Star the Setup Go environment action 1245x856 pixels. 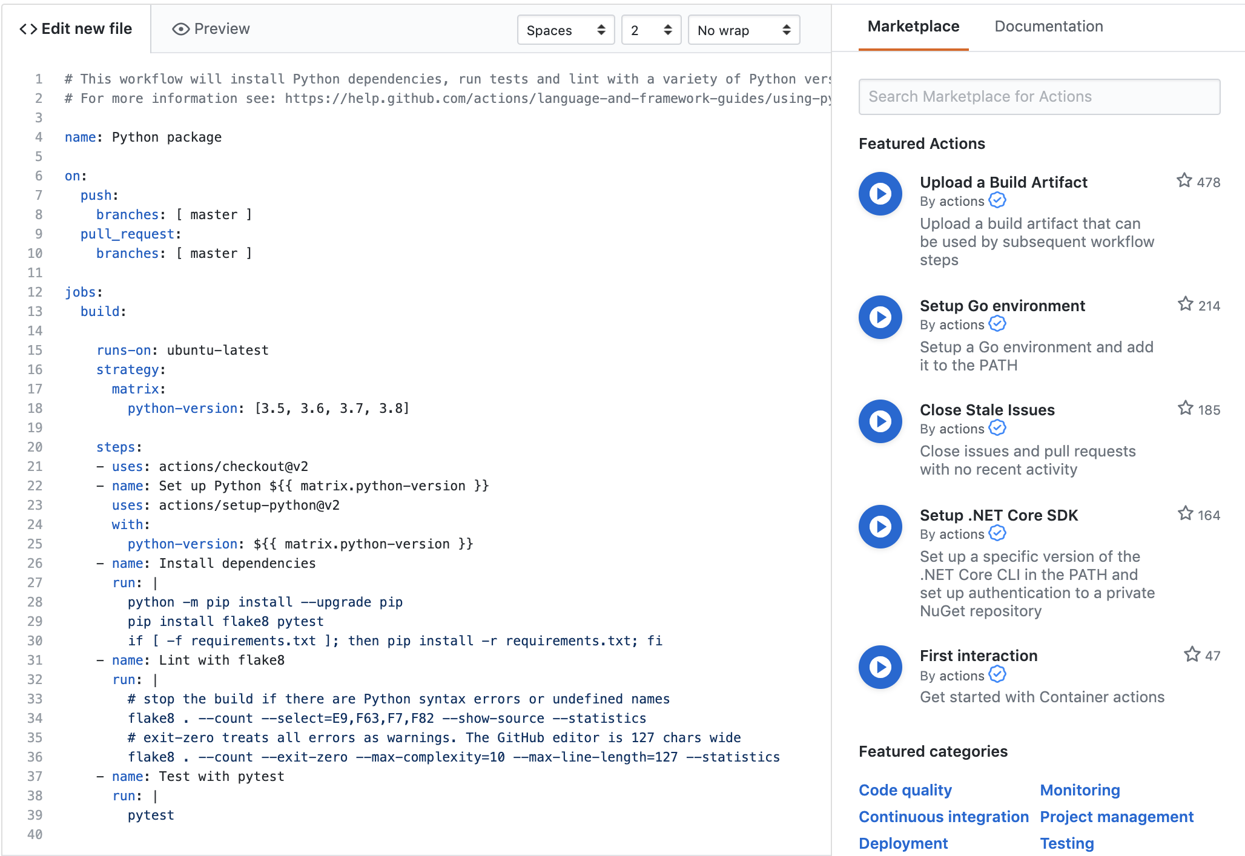pyautogui.click(x=1185, y=305)
